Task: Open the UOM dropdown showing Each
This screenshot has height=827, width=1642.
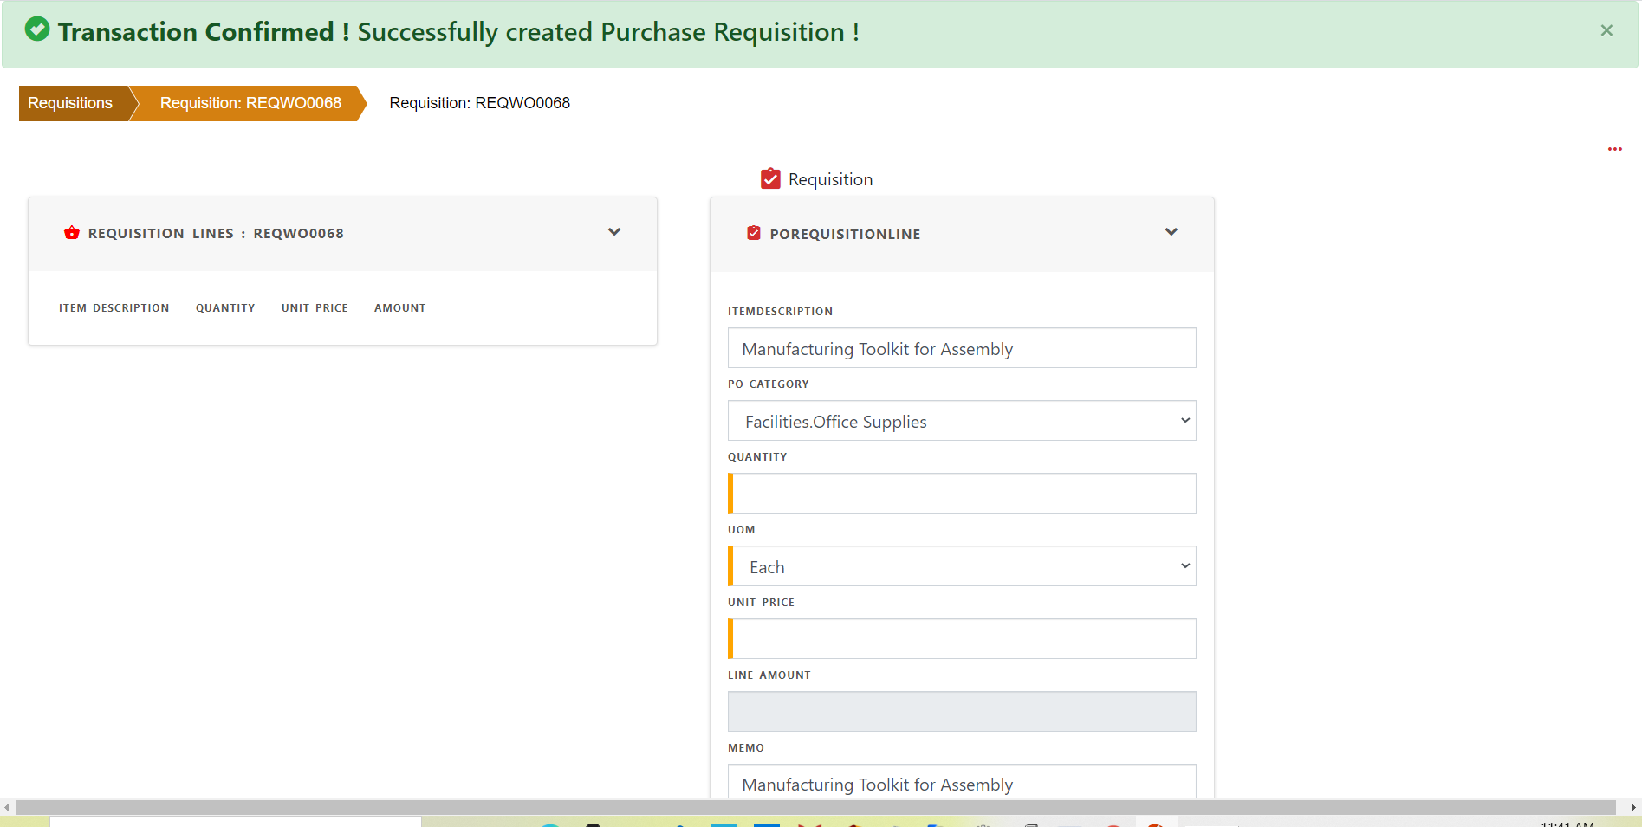Action: [x=962, y=566]
